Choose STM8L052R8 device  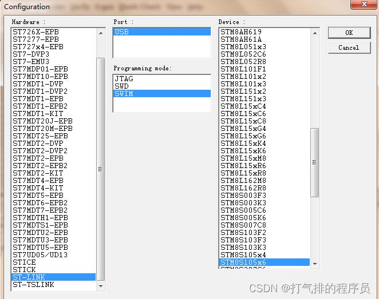[x=264, y=61]
